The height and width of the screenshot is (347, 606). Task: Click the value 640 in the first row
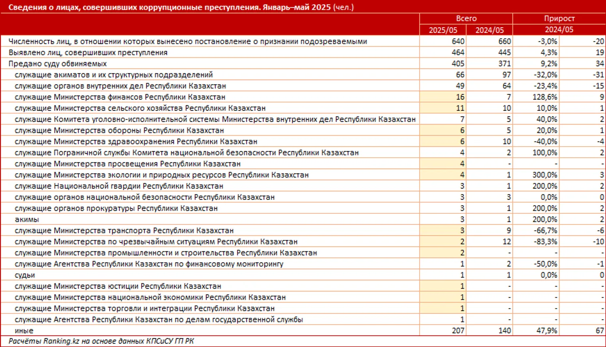(x=458, y=41)
